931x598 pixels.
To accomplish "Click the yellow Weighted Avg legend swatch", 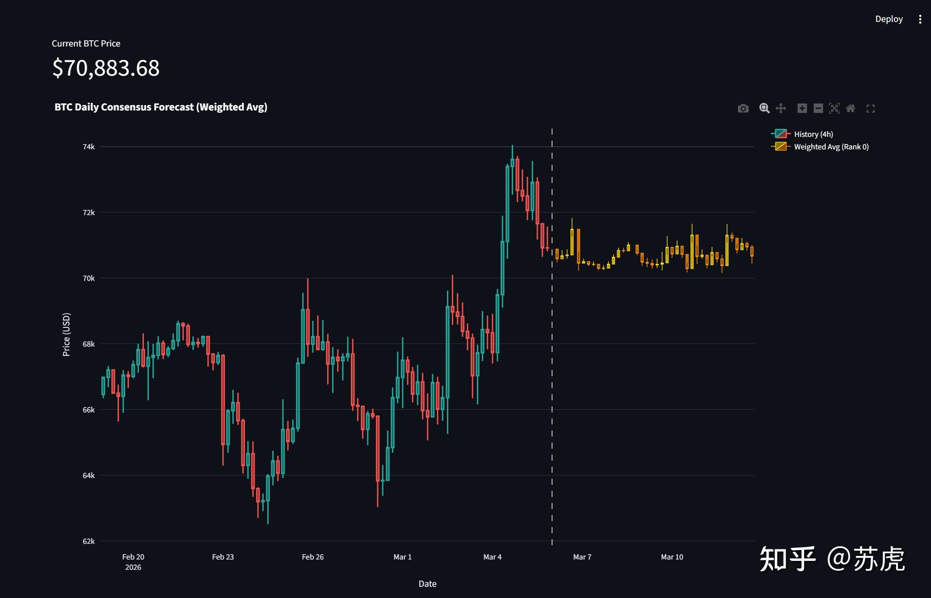I will (x=780, y=146).
